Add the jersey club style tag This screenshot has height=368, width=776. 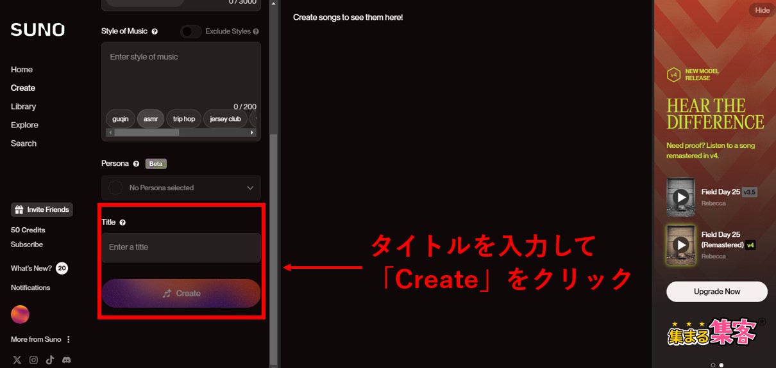[x=225, y=118]
